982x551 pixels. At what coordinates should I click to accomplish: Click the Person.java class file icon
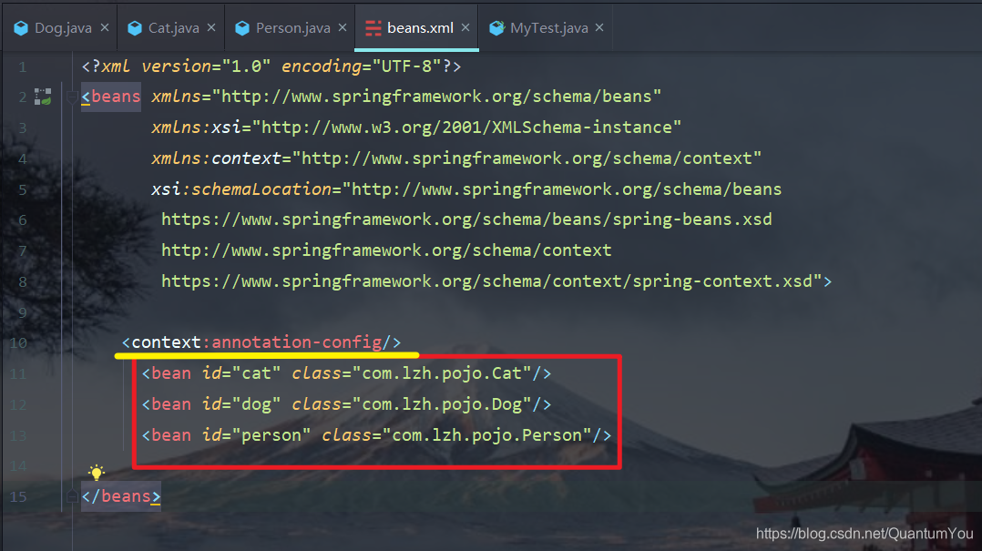coord(242,28)
